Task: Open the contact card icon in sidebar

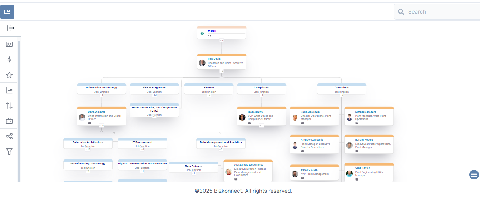Action: pyautogui.click(x=9, y=44)
